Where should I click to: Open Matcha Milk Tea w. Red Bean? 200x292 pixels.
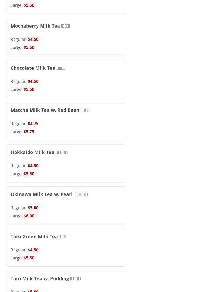pyautogui.click(x=51, y=110)
